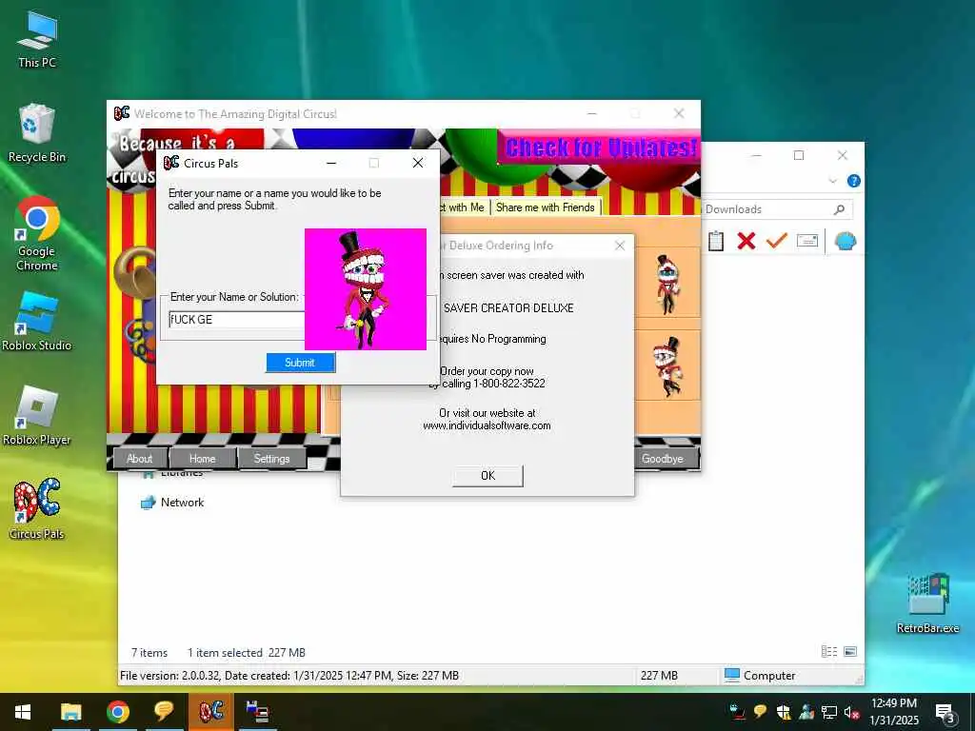Click orange checkmark icon in Explorer toolbar
975x731 pixels.
[777, 241]
